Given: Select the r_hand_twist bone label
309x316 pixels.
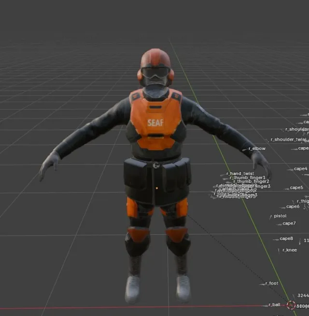Looking at the screenshot, I should (x=240, y=174).
